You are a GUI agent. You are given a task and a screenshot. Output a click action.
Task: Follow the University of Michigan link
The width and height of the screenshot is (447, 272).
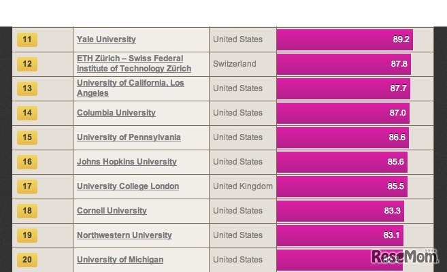pyautogui.click(x=120, y=260)
